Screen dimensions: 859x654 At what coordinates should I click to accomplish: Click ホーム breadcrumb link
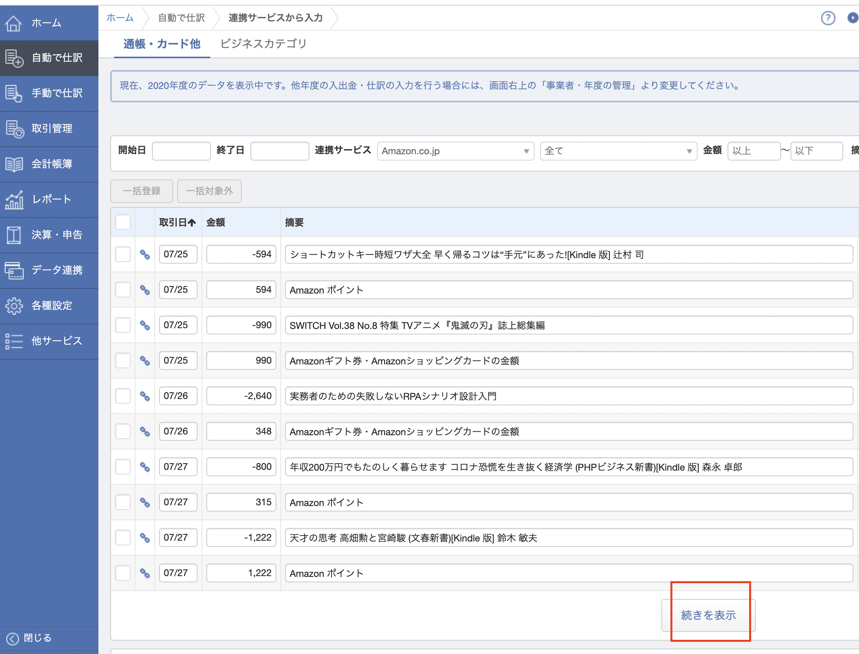click(120, 18)
